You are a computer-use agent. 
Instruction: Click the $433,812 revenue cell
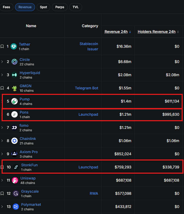[123, 207]
